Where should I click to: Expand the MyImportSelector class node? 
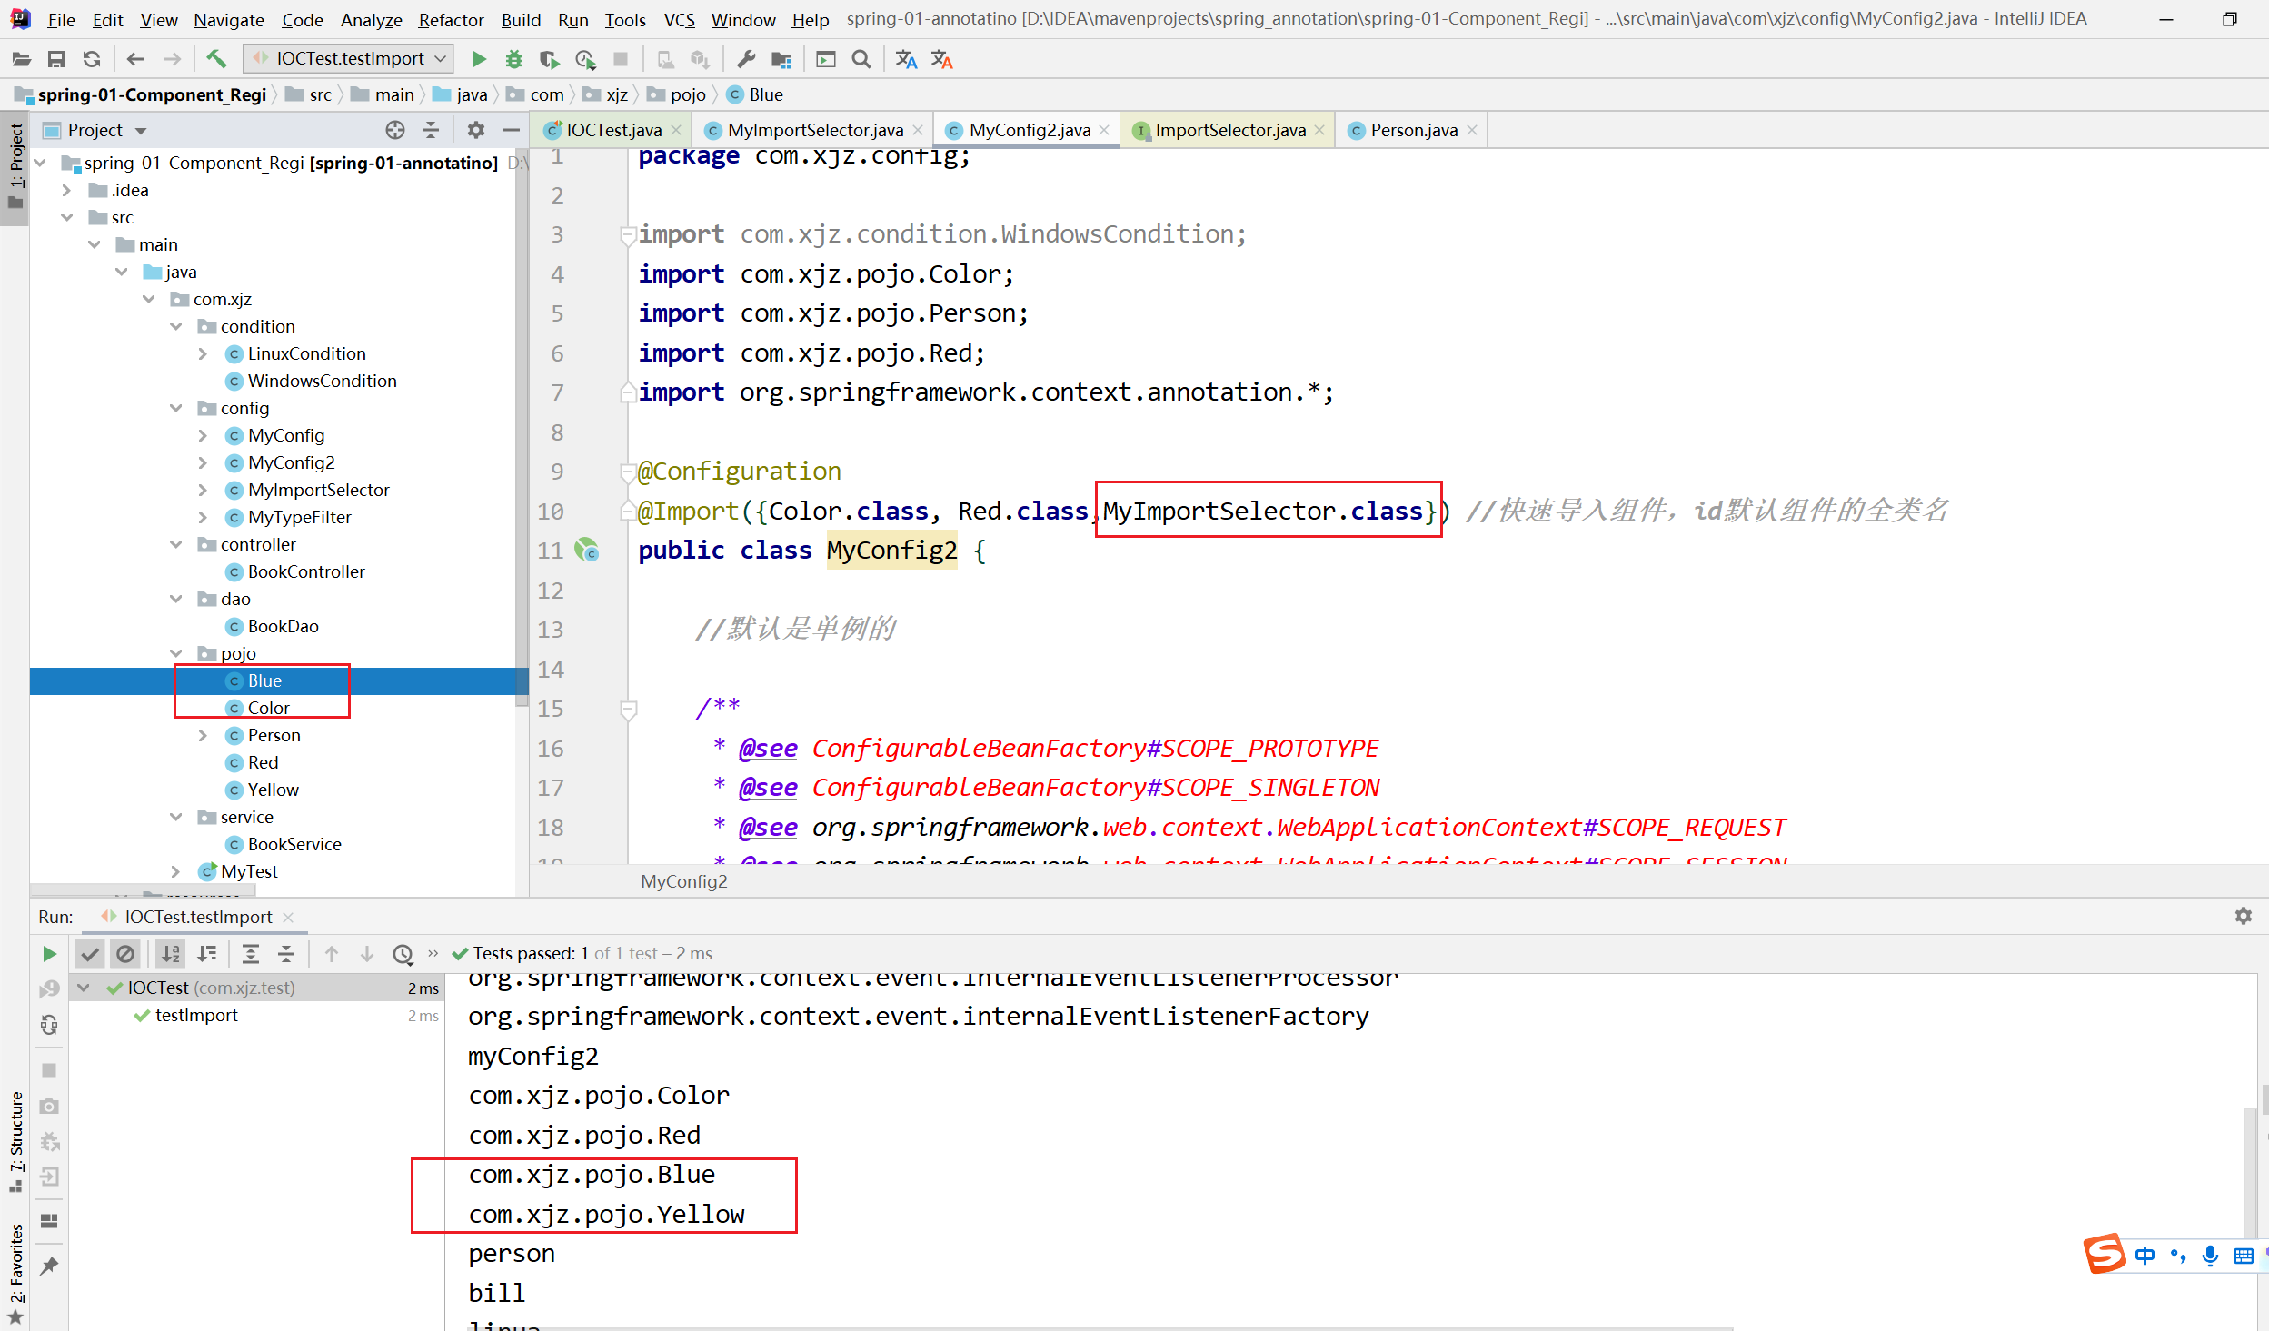coord(203,490)
